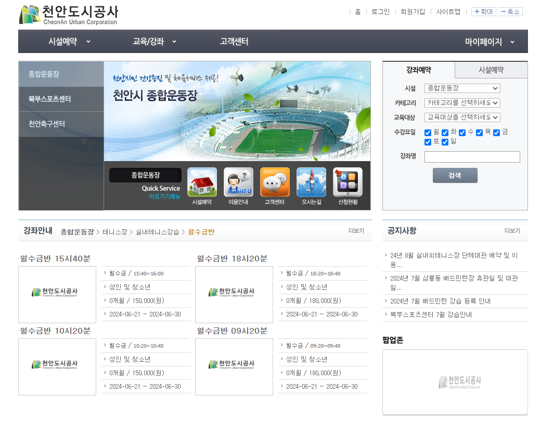Screen dimensions: 541x423
Task: Expand the 시설예약 navigation menu
Action: pyautogui.click(x=69, y=42)
